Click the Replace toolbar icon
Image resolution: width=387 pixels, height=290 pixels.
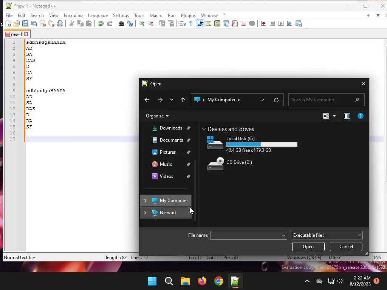click(x=130, y=24)
